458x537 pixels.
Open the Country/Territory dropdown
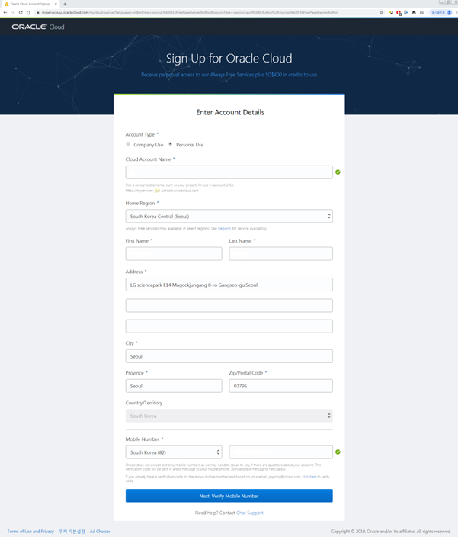click(229, 416)
